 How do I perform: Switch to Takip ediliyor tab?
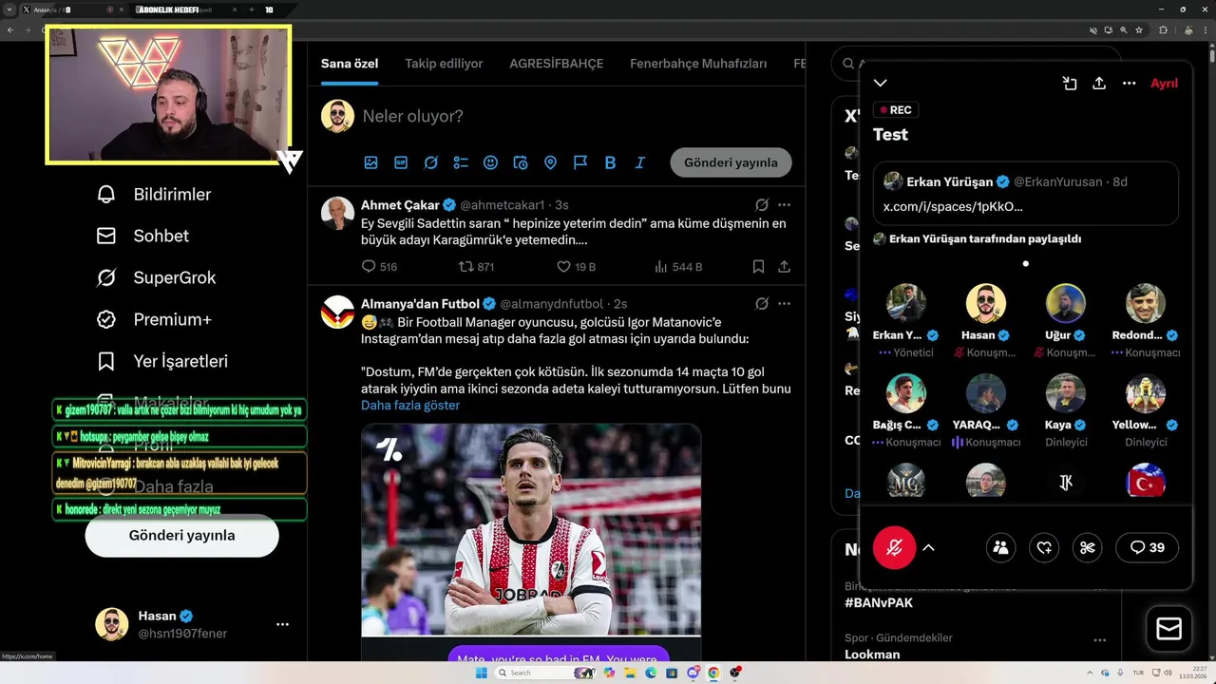pos(444,64)
